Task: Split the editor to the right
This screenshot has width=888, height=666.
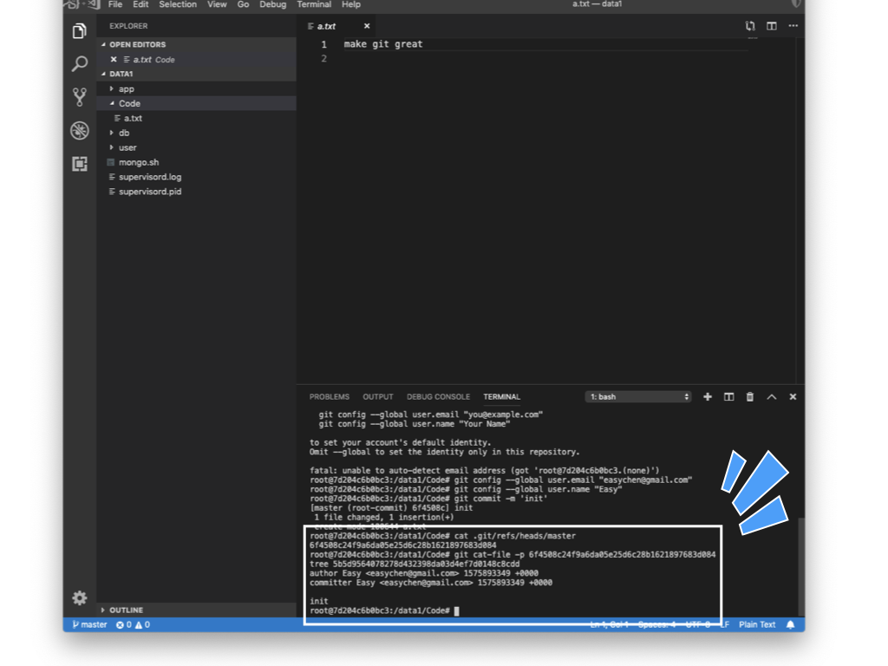Action: 771,26
